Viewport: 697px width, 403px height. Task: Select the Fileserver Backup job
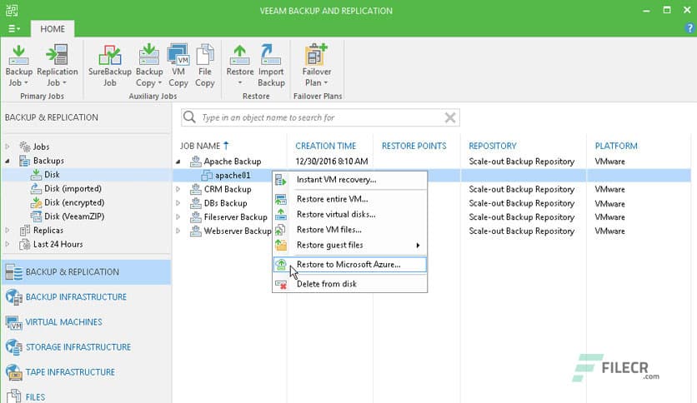click(235, 217)
